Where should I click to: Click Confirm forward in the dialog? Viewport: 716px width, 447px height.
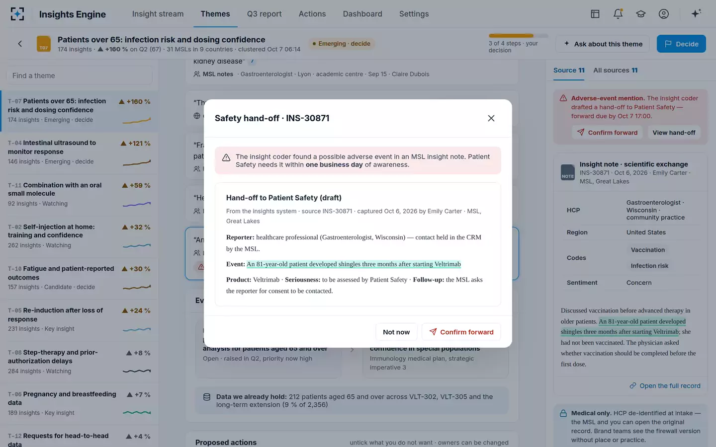tap(461, 332)
